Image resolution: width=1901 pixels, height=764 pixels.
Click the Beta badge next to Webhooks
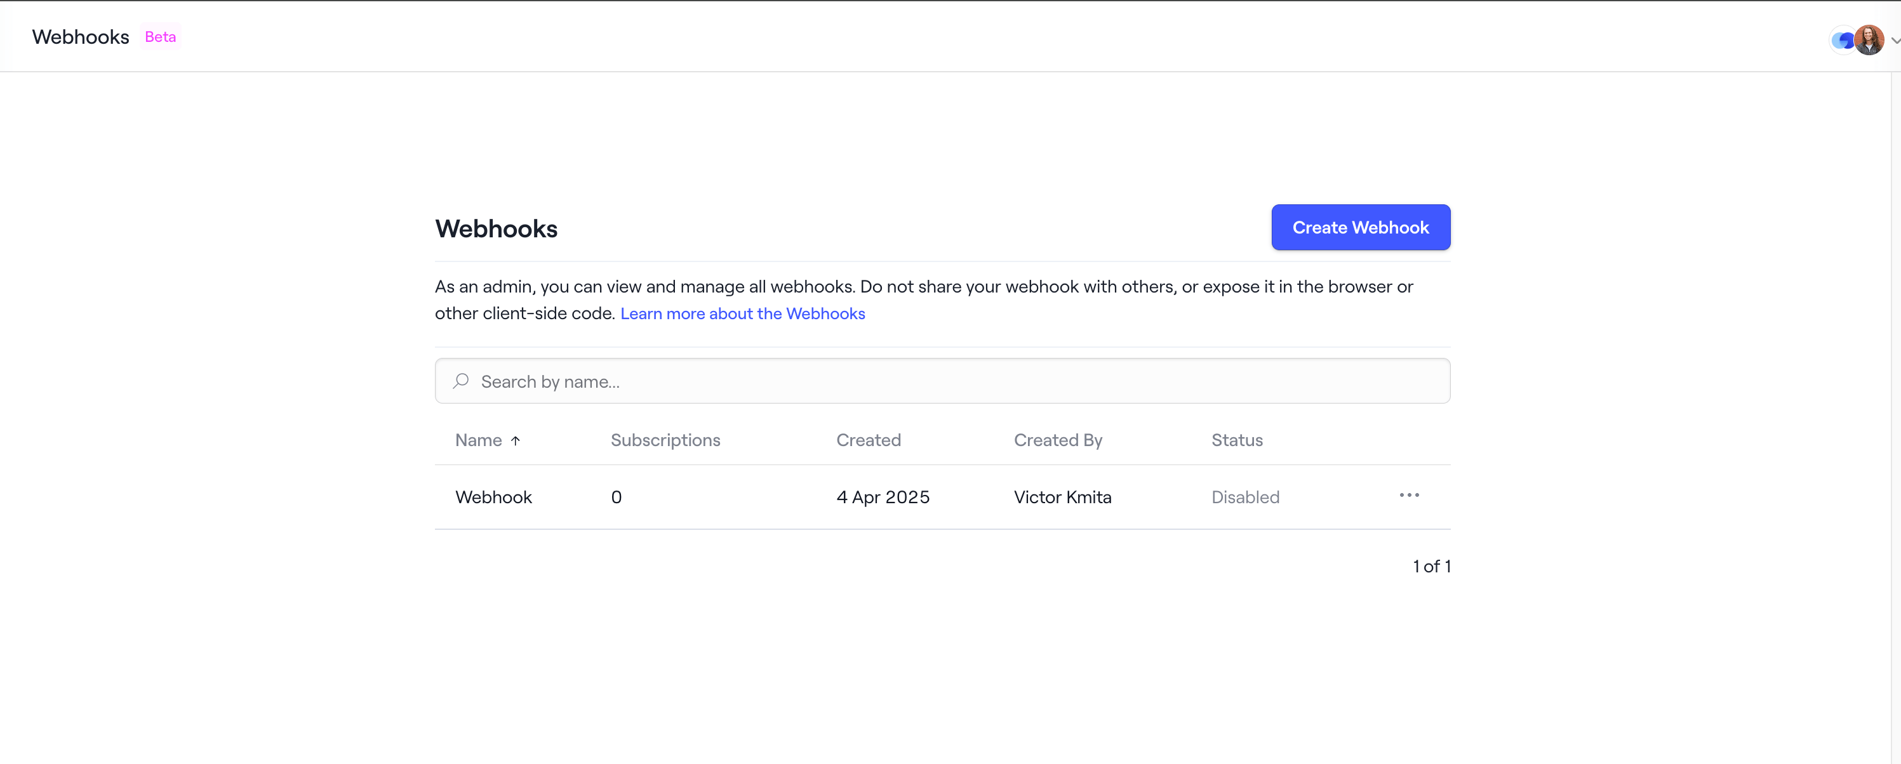pyautogui.click(x=160, y=36)
